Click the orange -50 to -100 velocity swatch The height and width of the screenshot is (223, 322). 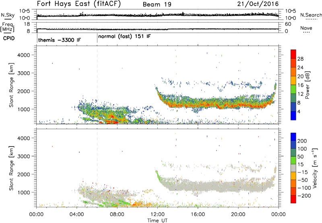point(293,184)
